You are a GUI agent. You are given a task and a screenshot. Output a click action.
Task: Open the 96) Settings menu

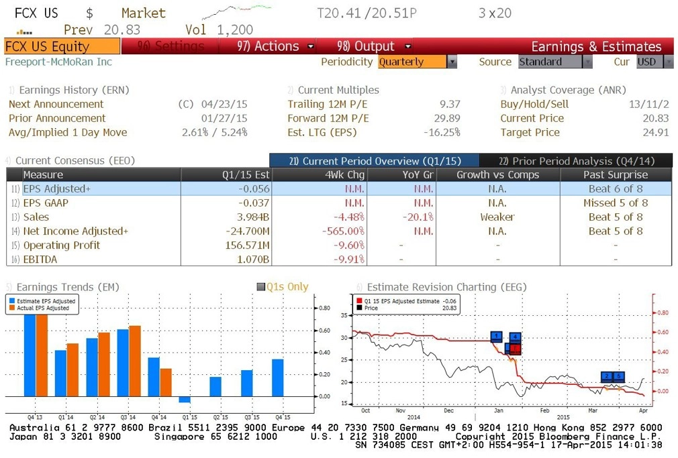171,46
